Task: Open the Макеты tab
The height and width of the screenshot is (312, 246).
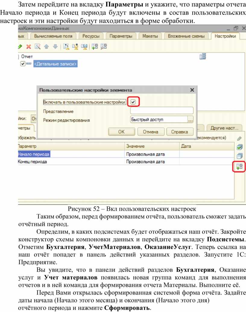Action: 150,36
